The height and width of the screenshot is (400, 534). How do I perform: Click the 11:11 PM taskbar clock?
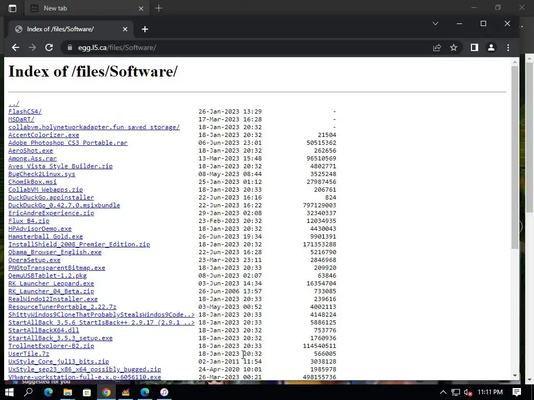(x=490, y=392)
